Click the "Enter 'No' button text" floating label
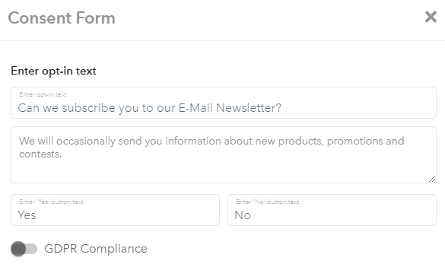 [x=268, y=202]
